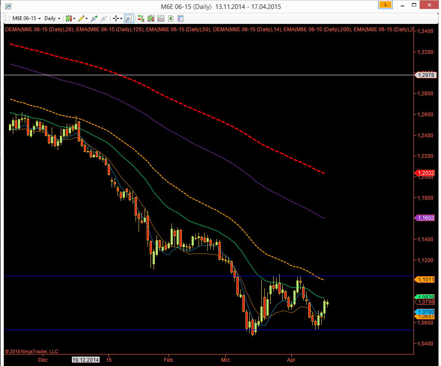This screenshot has width=441, height=366.
Task: Expand the chart style dropdown arrow
Action: pos(74,18)
